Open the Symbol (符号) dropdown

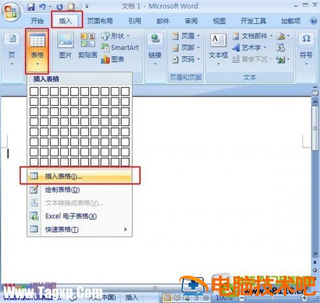click(x=305, y=49)
